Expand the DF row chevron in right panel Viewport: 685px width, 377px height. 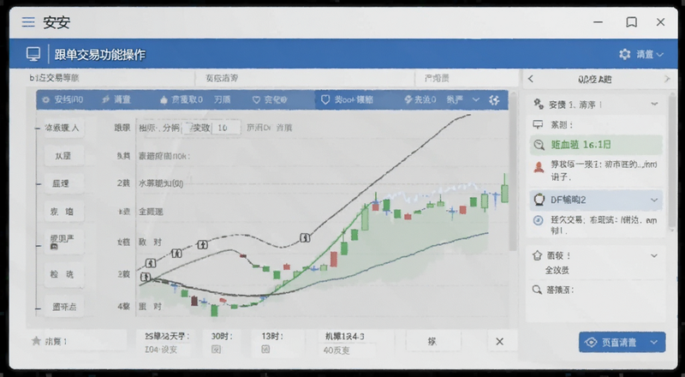(654, 200)
